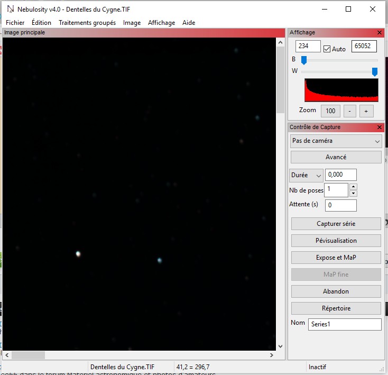Click the vertical scrollbar up arrow
The height and width of the screenshot is (375, 388).
(280, 42)
